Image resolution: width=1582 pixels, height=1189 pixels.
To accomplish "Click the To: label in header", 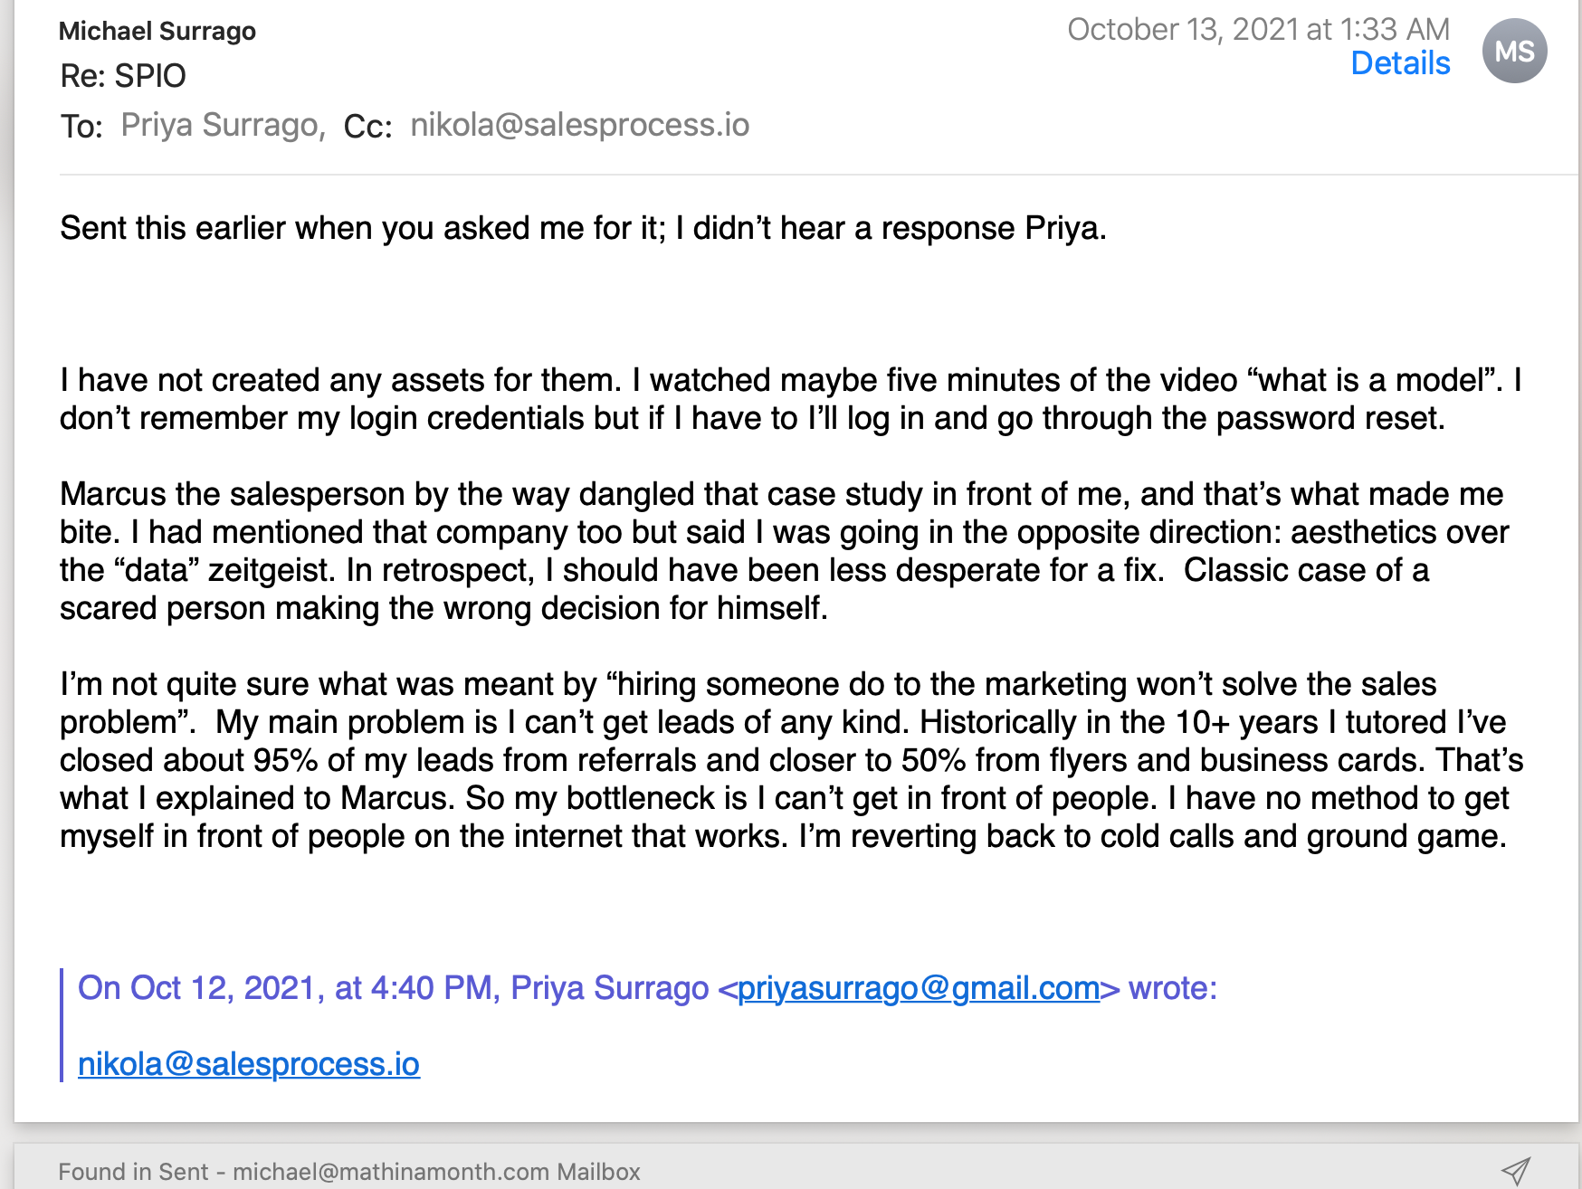I will (81, 126).
